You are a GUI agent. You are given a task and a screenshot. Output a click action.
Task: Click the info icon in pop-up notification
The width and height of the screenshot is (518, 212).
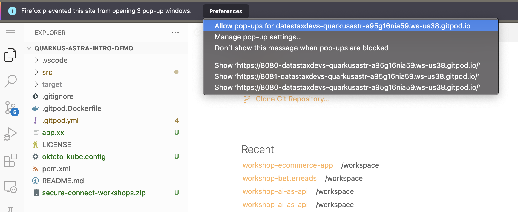tap(12, 11)
